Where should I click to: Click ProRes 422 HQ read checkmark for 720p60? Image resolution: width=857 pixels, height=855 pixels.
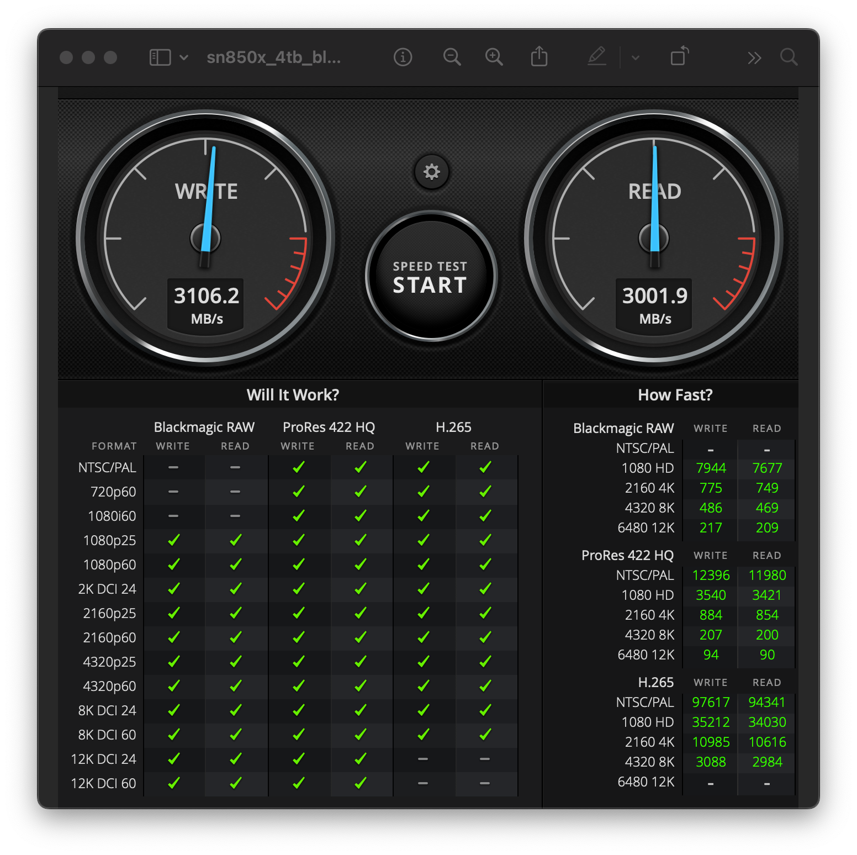tap(360, 492)
